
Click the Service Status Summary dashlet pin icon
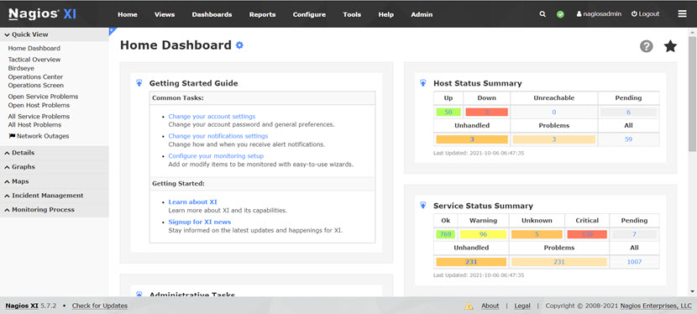pyautogui.click(x=423, y=206)
